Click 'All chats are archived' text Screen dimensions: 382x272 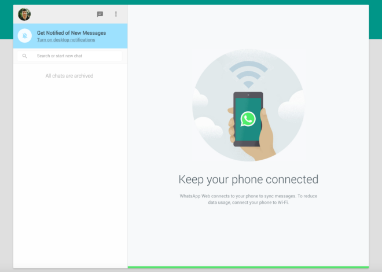click(x=69, y=76)
